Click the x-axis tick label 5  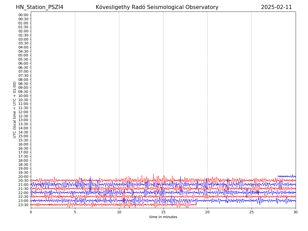pos(75,212)
